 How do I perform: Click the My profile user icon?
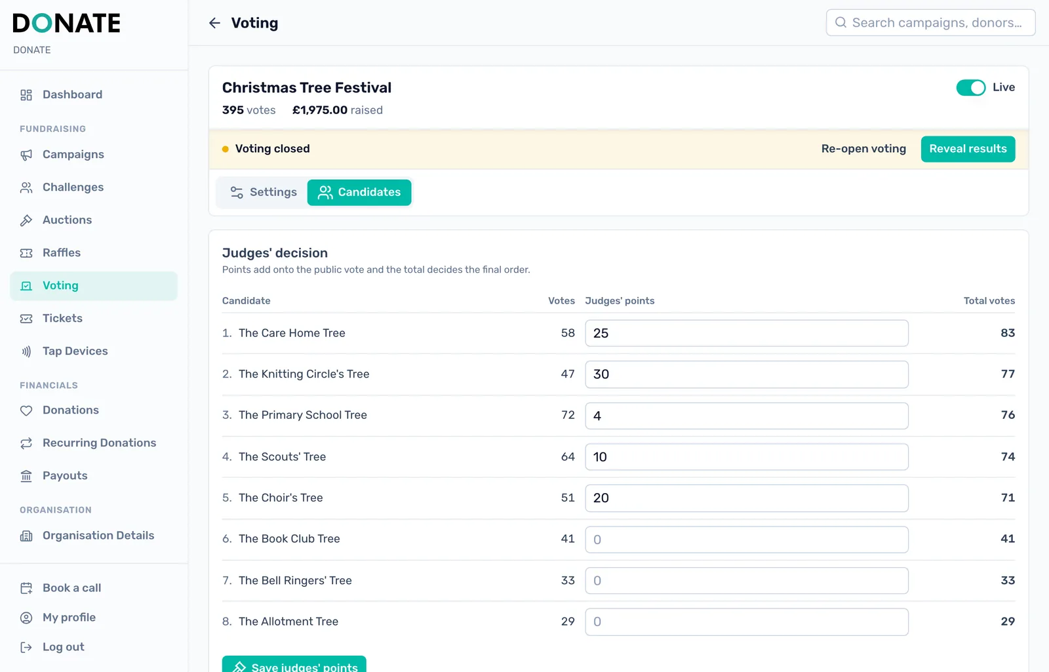point(26,618)
